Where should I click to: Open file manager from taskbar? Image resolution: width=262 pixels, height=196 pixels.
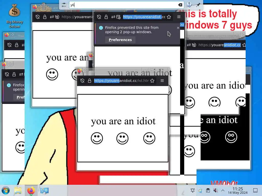pyautogui.click(x=18, y=190)
